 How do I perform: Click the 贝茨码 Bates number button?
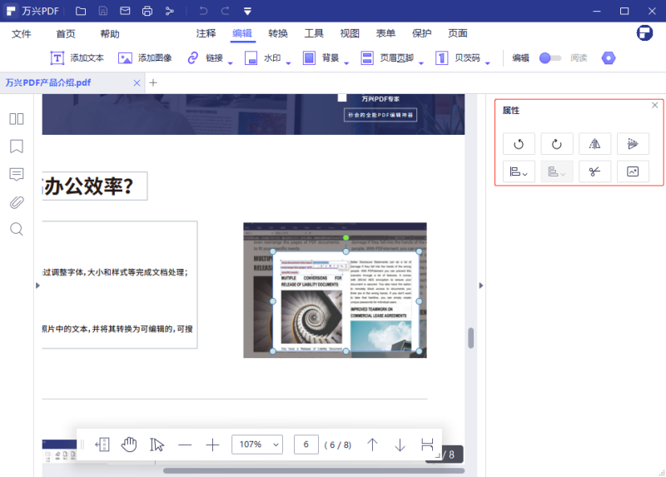[457, 57]
